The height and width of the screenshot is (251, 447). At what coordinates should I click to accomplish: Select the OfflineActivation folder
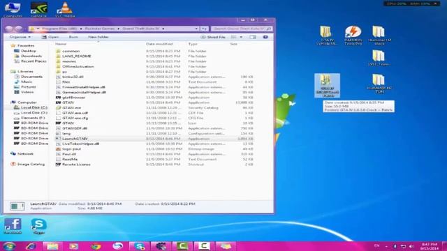(78, 66)
